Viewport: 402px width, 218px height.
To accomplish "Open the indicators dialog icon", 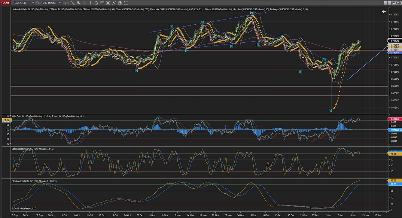I will pos(108,3).
